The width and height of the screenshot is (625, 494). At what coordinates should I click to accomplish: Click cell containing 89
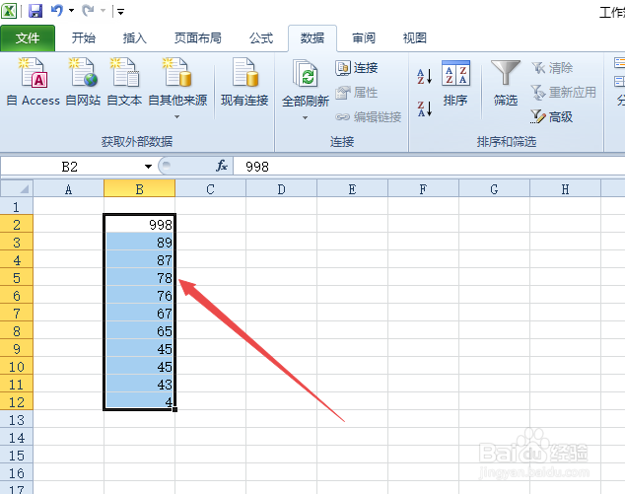click(x=140, y=242)
